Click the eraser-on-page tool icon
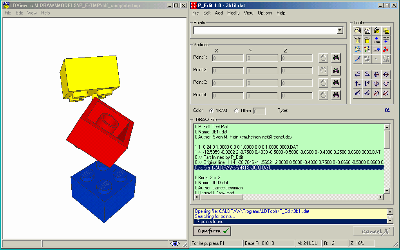The image size is (400, 250). [367, 31]
